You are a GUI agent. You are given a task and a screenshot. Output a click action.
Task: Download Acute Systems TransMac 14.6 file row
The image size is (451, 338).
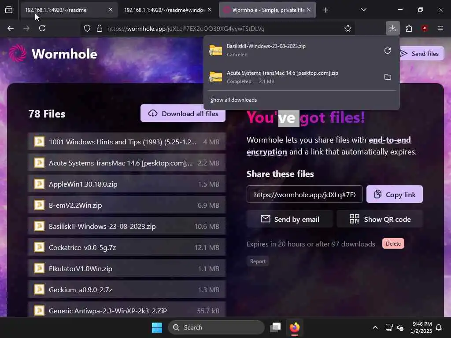point(127,163)
